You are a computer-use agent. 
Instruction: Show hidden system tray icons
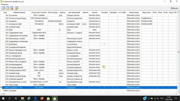tap(148, 98)
